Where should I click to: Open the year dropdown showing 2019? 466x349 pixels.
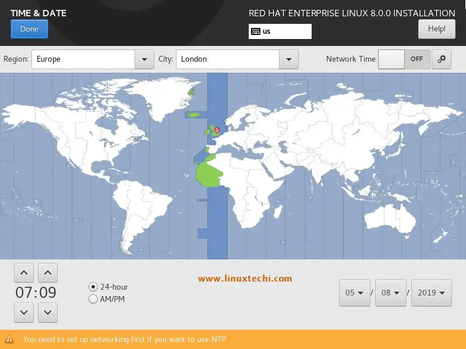click(431, 293)
